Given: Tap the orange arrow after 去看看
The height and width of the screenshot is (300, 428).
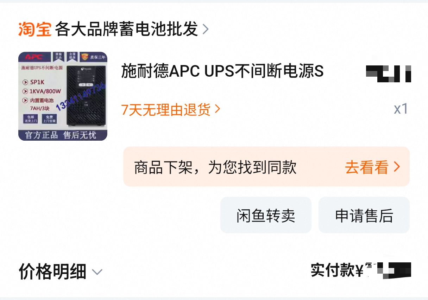Looking at the screenshot, I should tap(397, 167).
